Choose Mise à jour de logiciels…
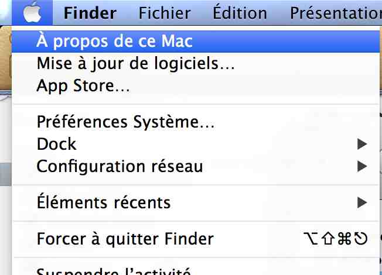Screen dimensions: 382x275 coord(135,63)
